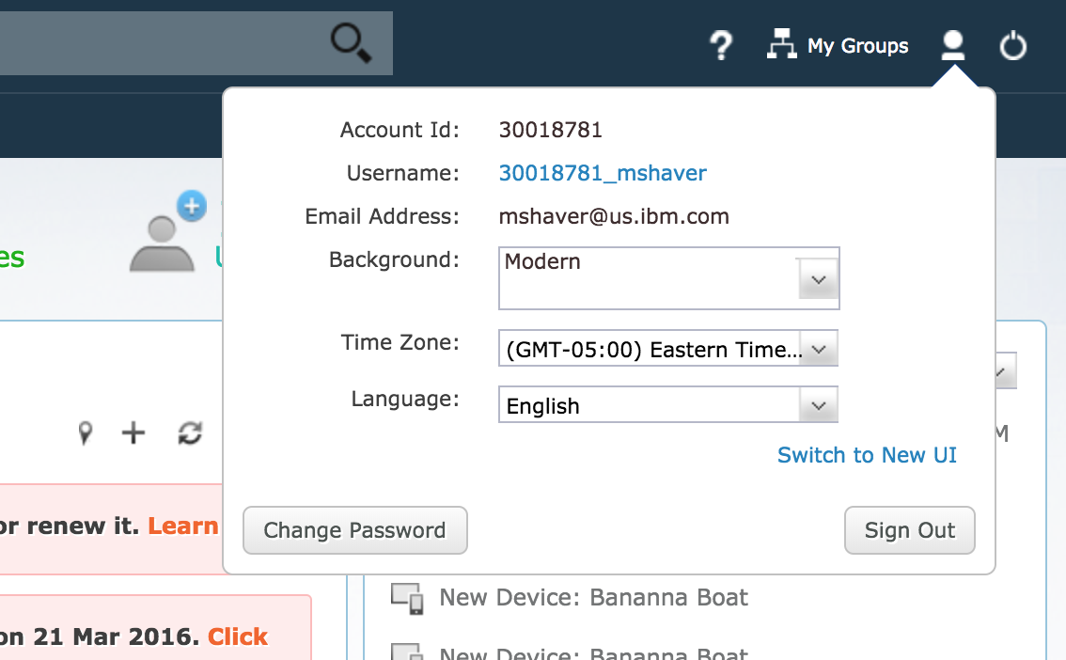Click the refresh icon

(x=188, y=433)
